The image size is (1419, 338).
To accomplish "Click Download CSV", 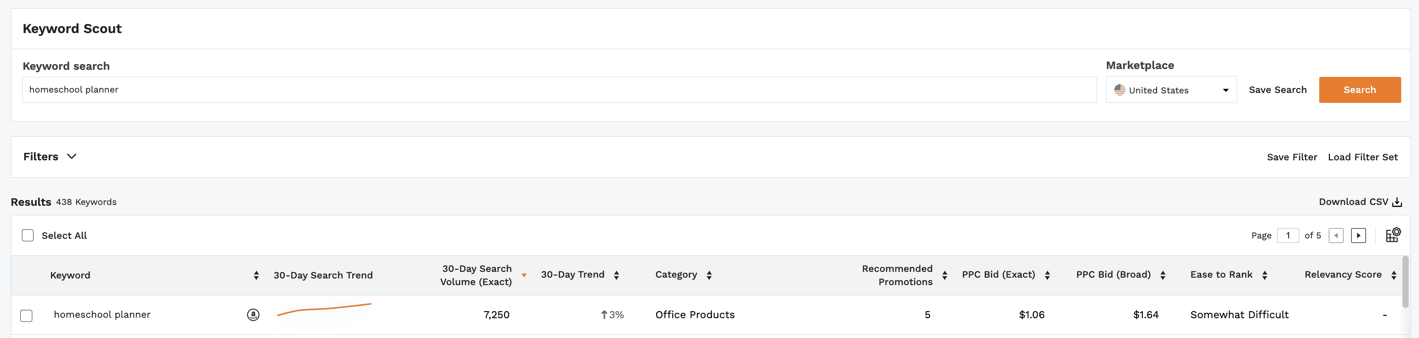I will (1359, 202).
